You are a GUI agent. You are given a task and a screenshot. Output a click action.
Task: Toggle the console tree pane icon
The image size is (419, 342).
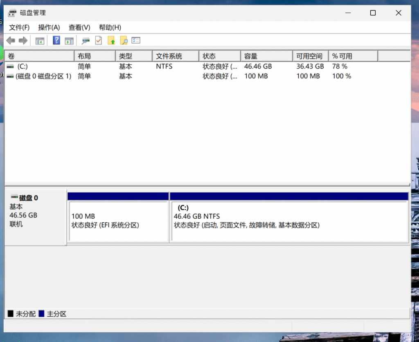[x=40, y=40]
